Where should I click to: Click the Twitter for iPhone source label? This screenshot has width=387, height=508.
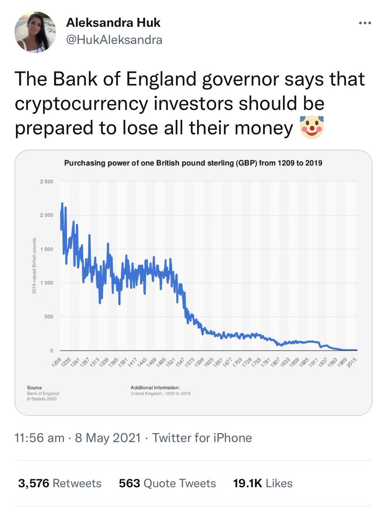[x=202, y=438]
